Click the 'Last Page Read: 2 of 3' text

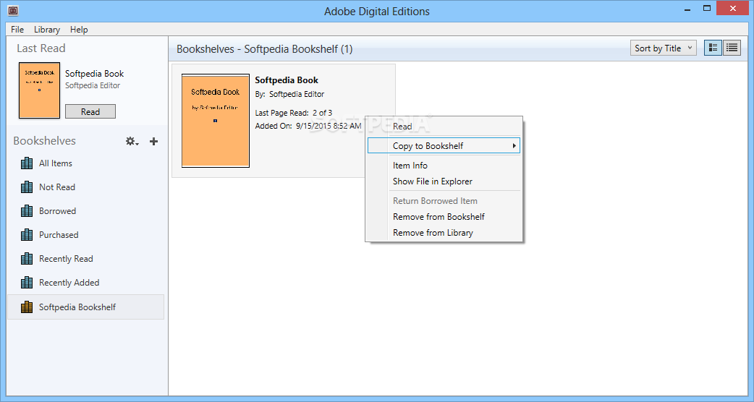[293, 113]
